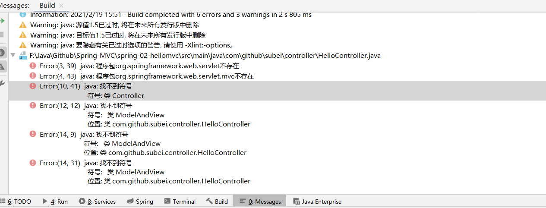Open the Java Enterprise tool window
The image size is (546, 208).
point(317,202)
